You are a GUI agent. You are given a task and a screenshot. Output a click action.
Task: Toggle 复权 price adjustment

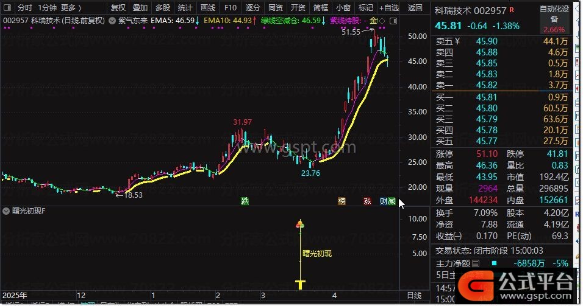pyautogui.click(x=118, y=7)
